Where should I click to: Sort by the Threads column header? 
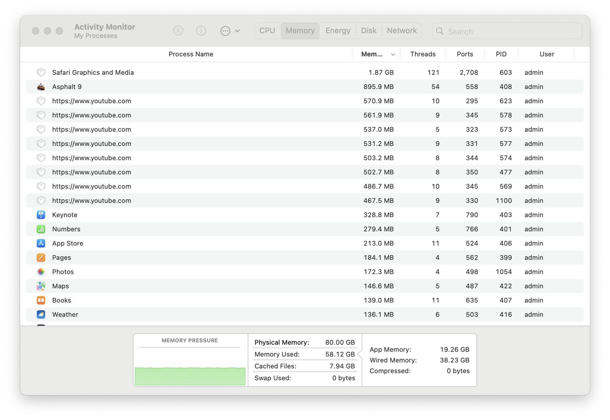pyautogui.click(x=423, y=54)
